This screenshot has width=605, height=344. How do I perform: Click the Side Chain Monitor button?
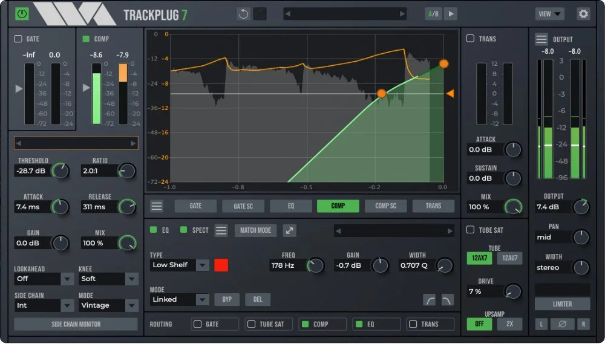coord(76,324)
